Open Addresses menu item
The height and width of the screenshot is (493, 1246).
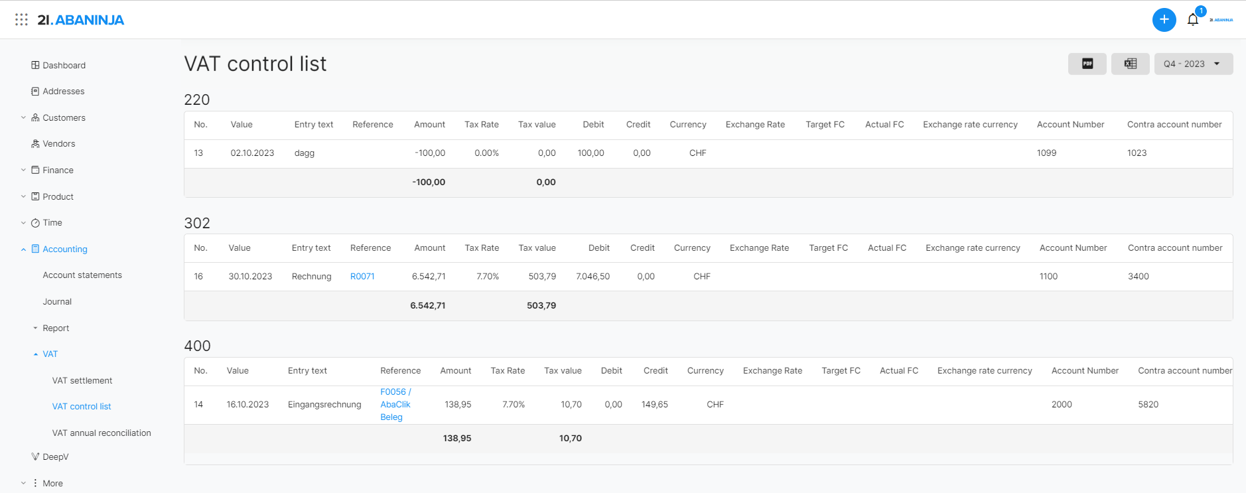pyautogui.click(x=63, y=91)
